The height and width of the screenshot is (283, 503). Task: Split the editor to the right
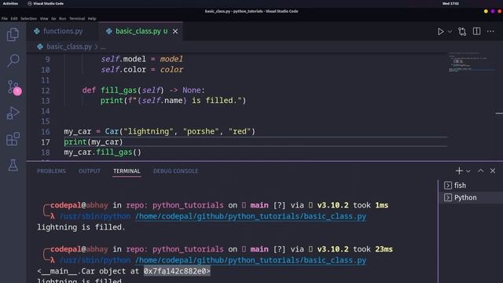pyautogui.click(x=477, y=31)
